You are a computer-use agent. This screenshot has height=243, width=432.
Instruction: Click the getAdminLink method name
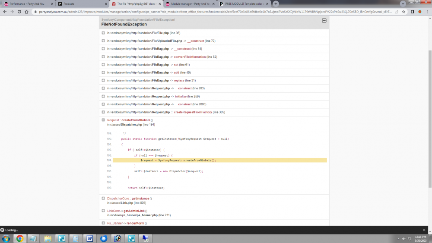pos(134,211)
